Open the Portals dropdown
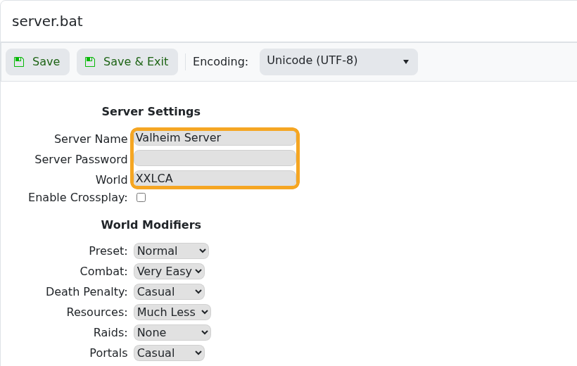 click(169, 353)
